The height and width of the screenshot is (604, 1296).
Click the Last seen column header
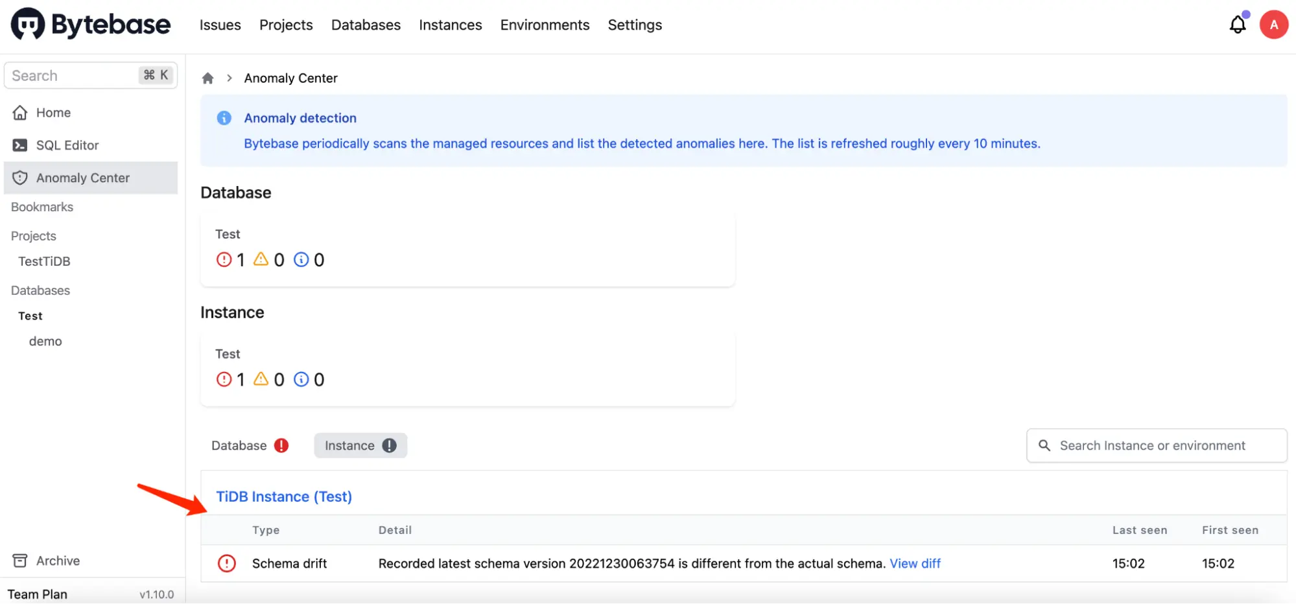[x=1140, y=530]
